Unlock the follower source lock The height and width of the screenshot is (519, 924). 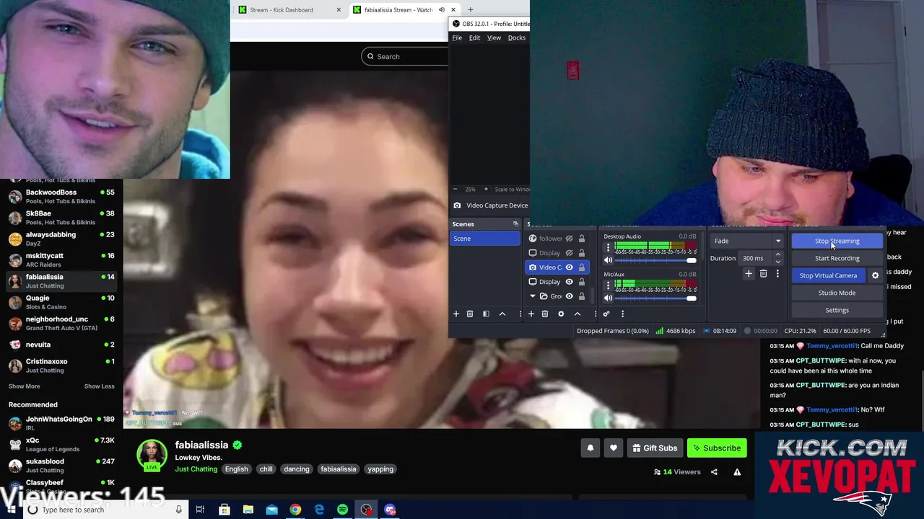[x=581, y=239]
